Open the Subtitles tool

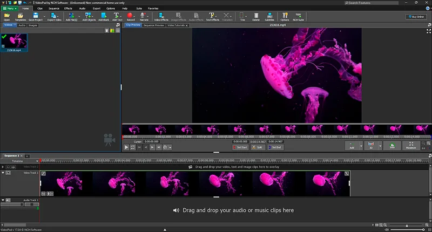tap(269, 17)
